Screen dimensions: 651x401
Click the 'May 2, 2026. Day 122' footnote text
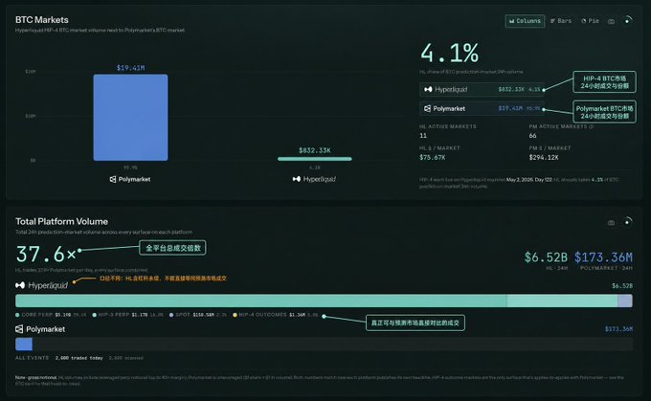529,180
